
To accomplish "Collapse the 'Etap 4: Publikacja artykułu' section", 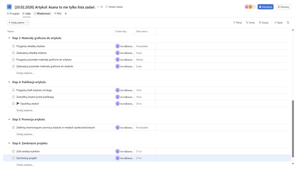I will (9, 82).
